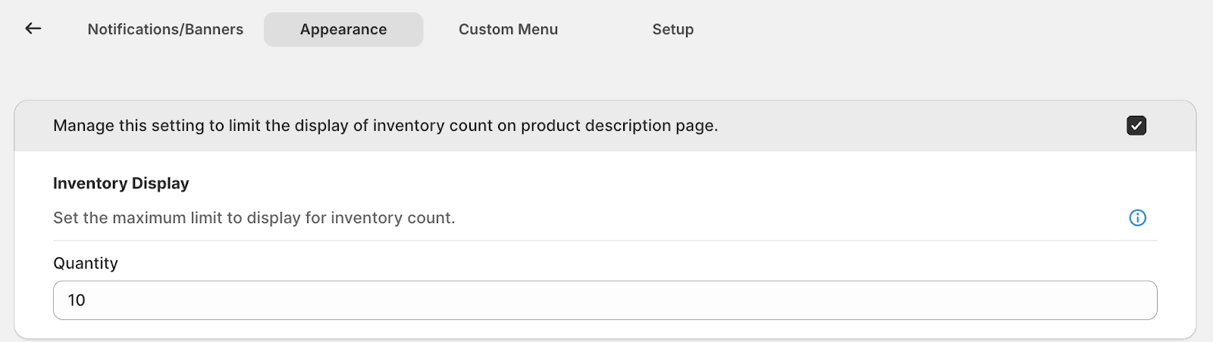Click the Quantity field label
Viewport: 1213px width, 342px height.
[x=86, y=263]
